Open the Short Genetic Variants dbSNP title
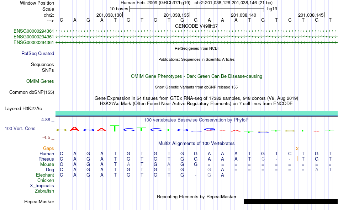The height and width of the screenshot is (210, 338). pos(196,87)
